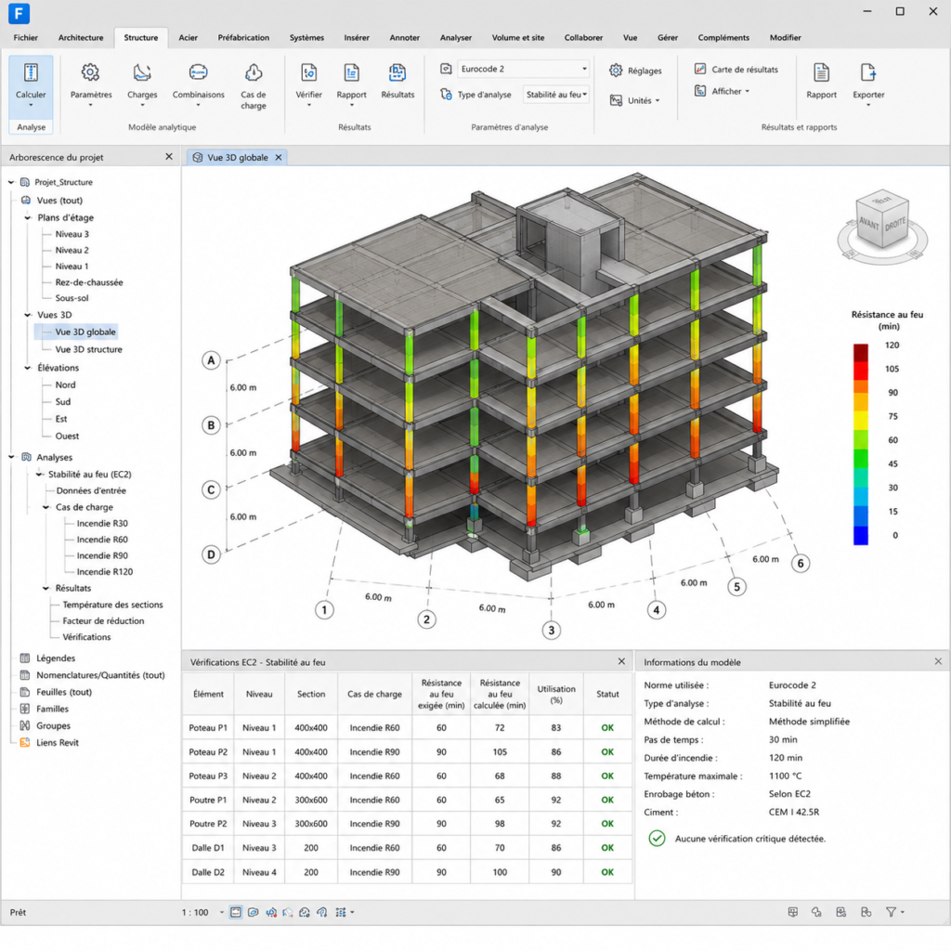Screen dimensions: 951x951
Task: Collapse the Vues 3D tree node
Action: click(27, 315)
